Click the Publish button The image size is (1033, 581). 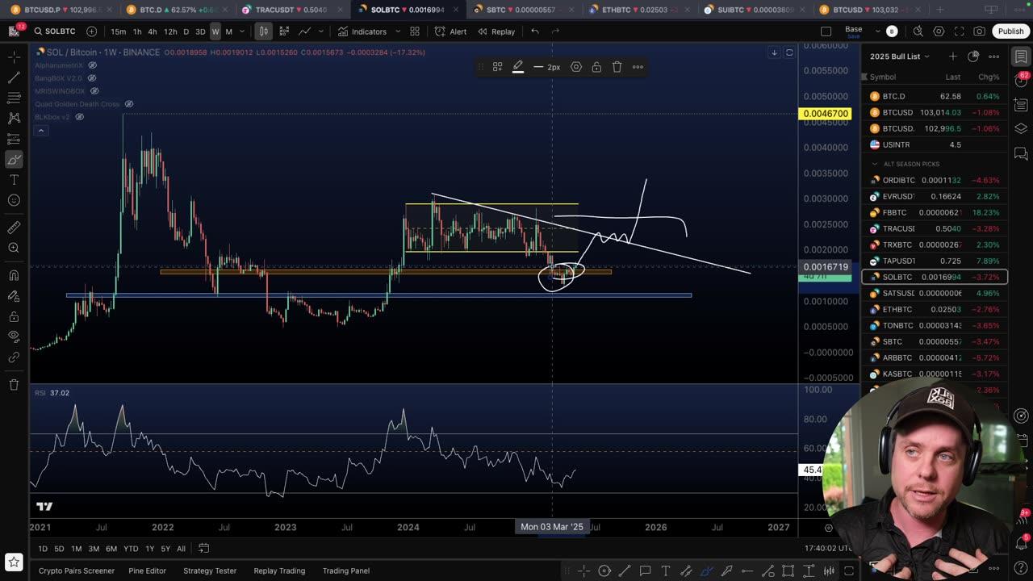pyautogui.click(x=1010, y=31)
